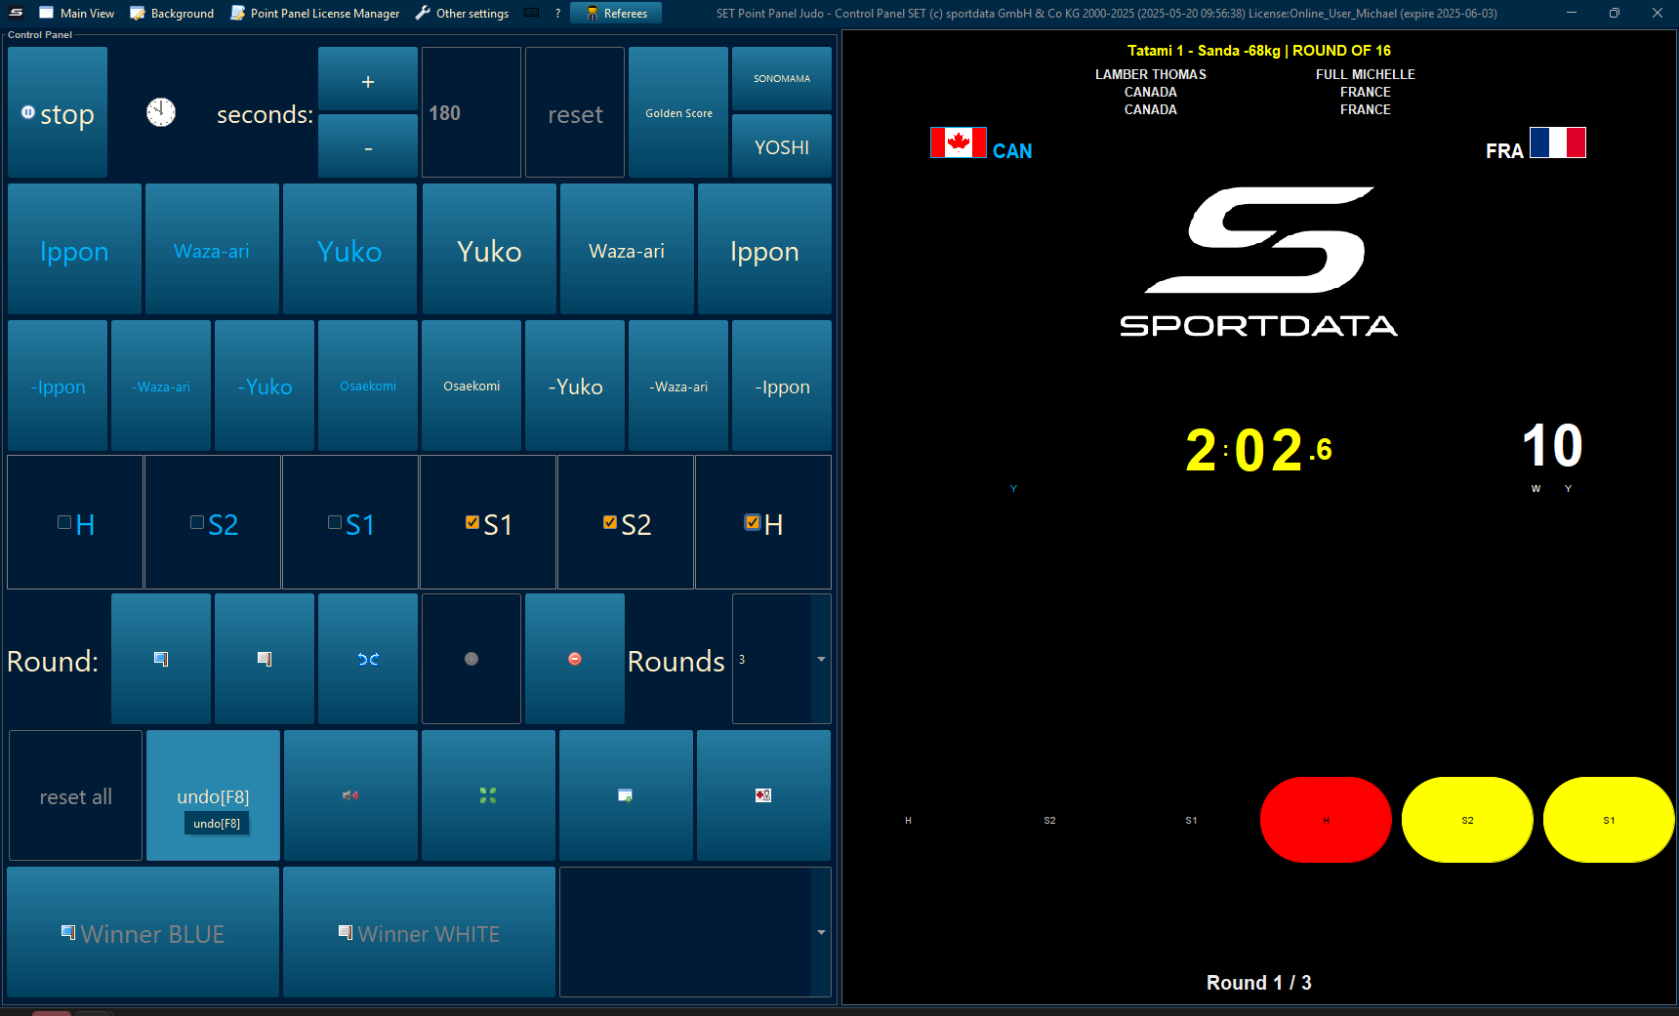Activate Golden Score
1679x1016 pixels.
pyautogui.click(x=678, y=112)
